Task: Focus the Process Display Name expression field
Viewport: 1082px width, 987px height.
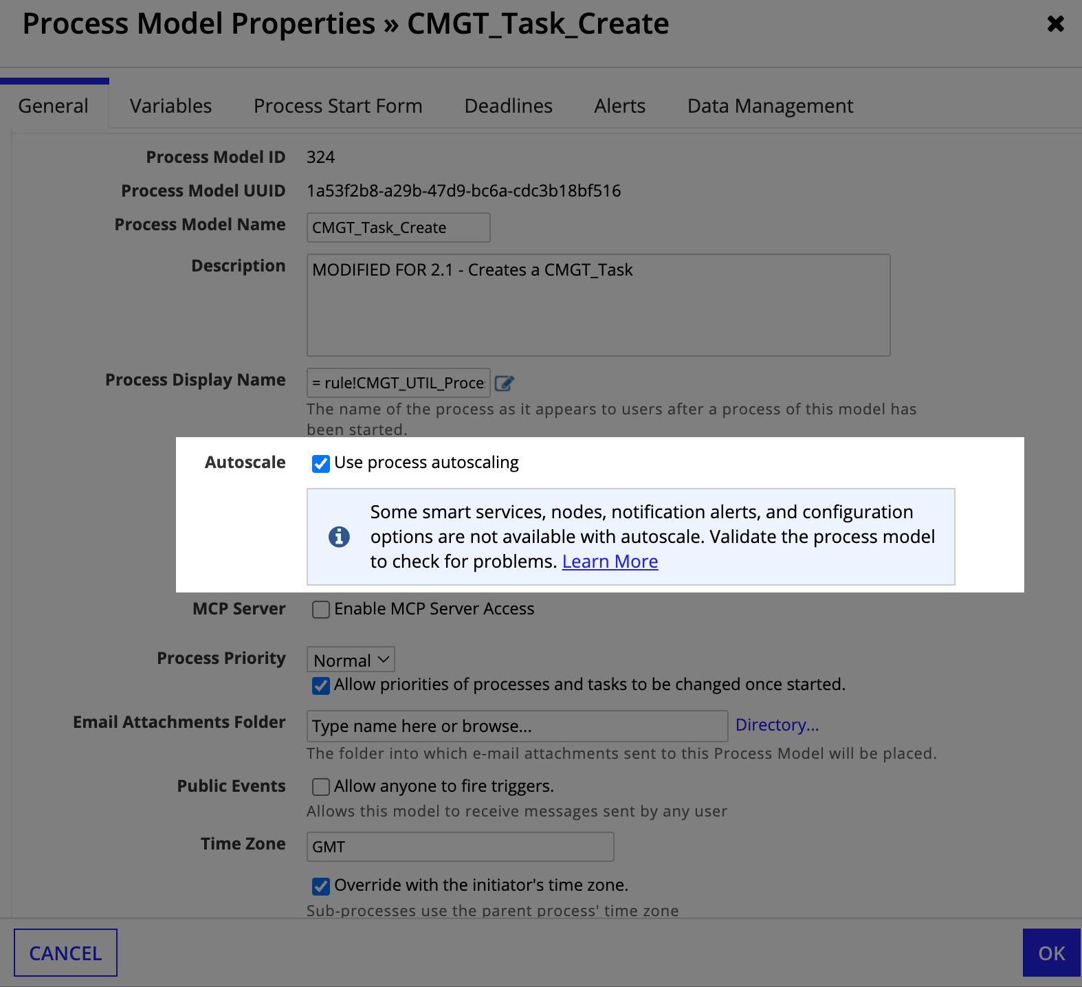Action: pyautogui.click(x=399, y=383)
